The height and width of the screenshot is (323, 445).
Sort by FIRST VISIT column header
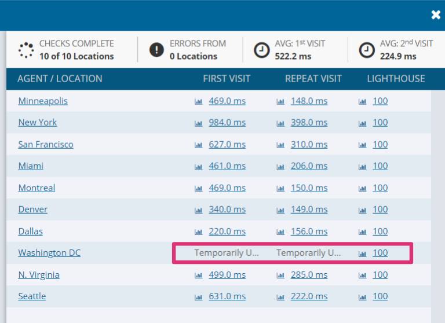[x=227, y=79]
